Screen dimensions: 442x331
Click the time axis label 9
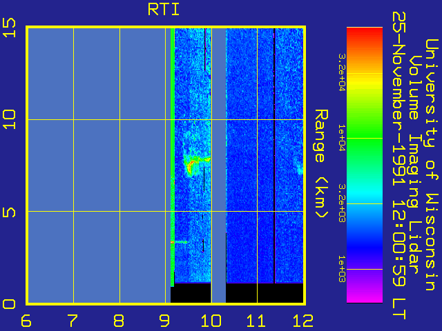pos(165,321)
